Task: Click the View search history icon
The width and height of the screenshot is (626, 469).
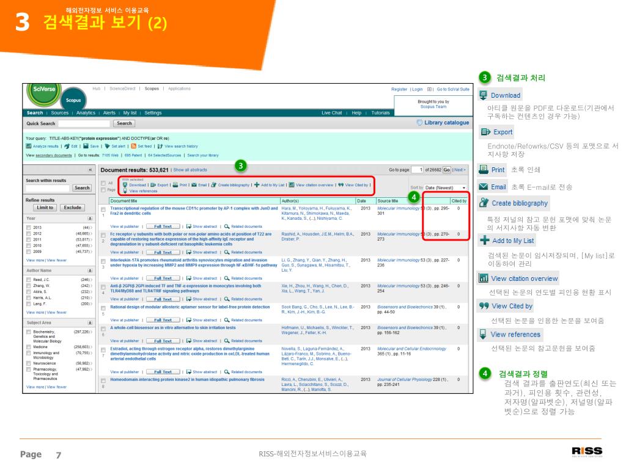Action: point(160,147)
